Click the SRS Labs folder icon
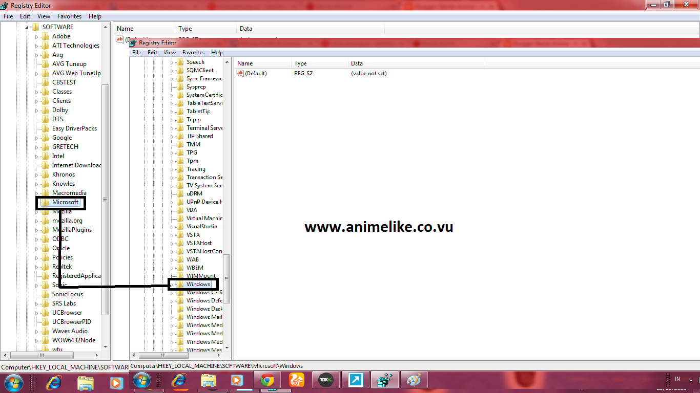The image size is (700, 393). 45,303
